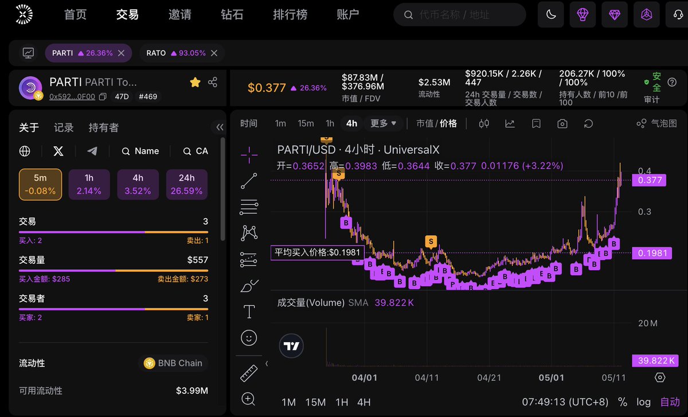Image resolution: width=688 pixels, height=417 pixels.
Task: Switch to the 持有者 holders tab
Action: 104,127
